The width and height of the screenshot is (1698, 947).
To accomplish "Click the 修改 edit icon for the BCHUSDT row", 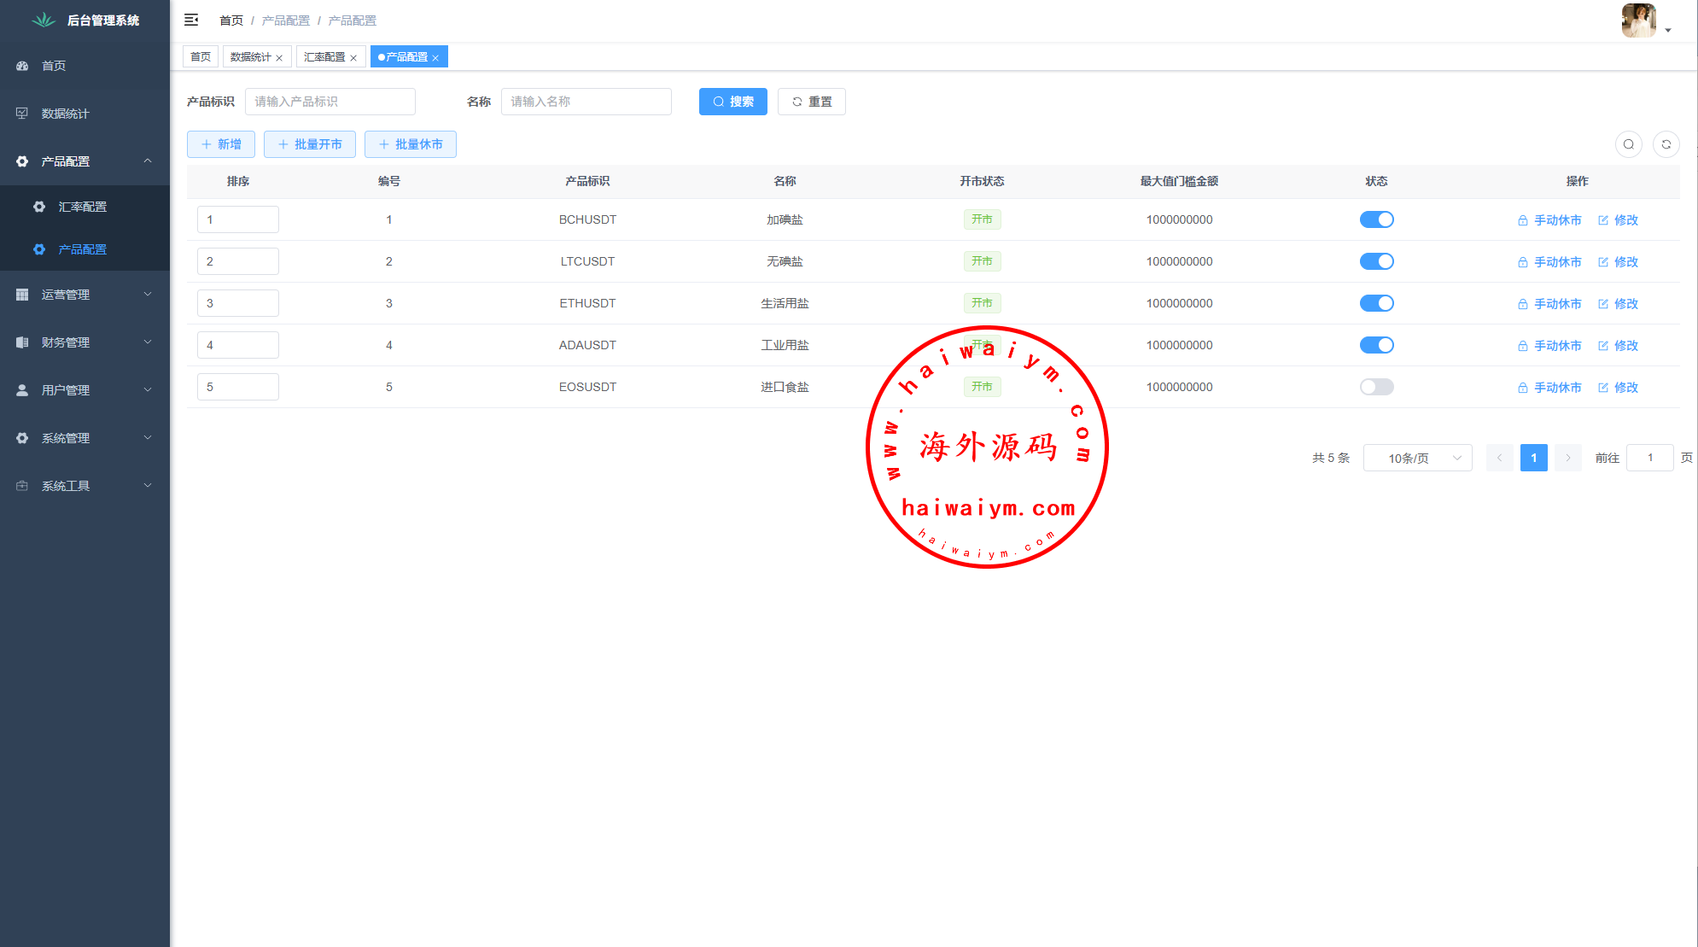I will click(1602, 220).
